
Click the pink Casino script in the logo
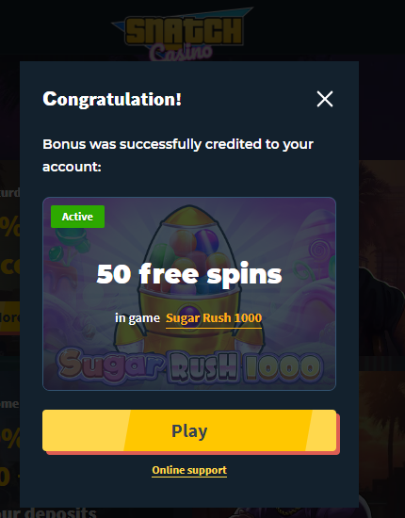(181, 53)
